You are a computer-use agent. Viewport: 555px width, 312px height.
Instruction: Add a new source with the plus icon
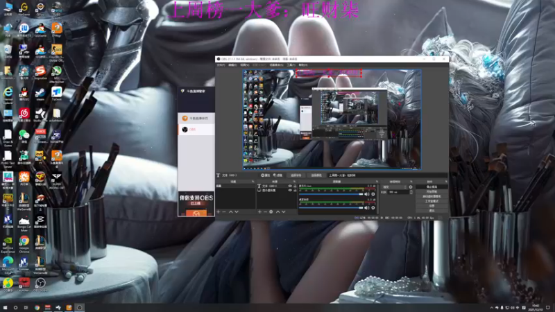(259, 211)
